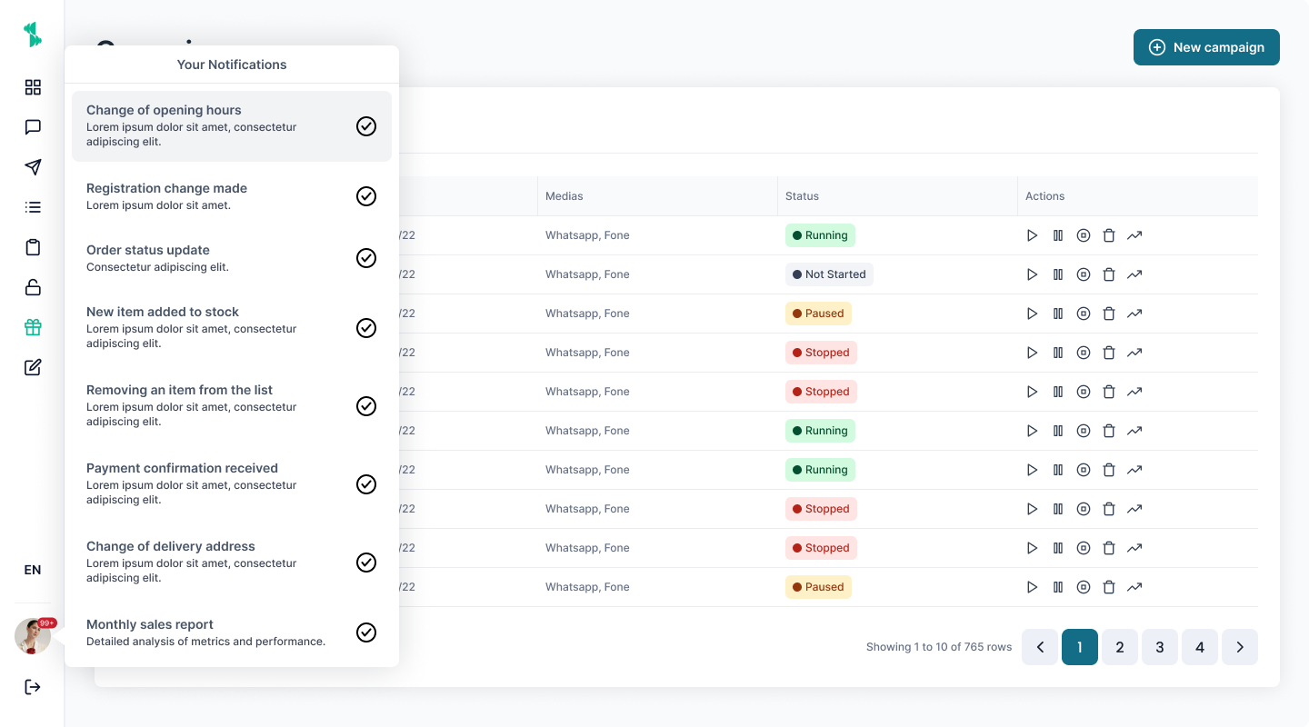Go to previous page using left chevron
This screenshot has width=1309, height=727.
(x=1040, y=647)
